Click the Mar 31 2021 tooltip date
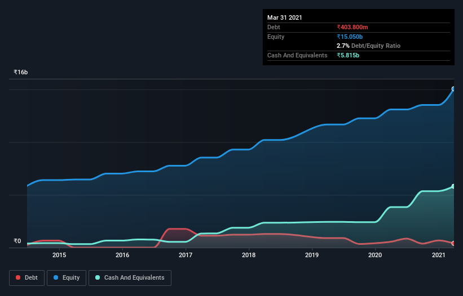Screen dimensions: 463x296 click(x=285, y=17)
